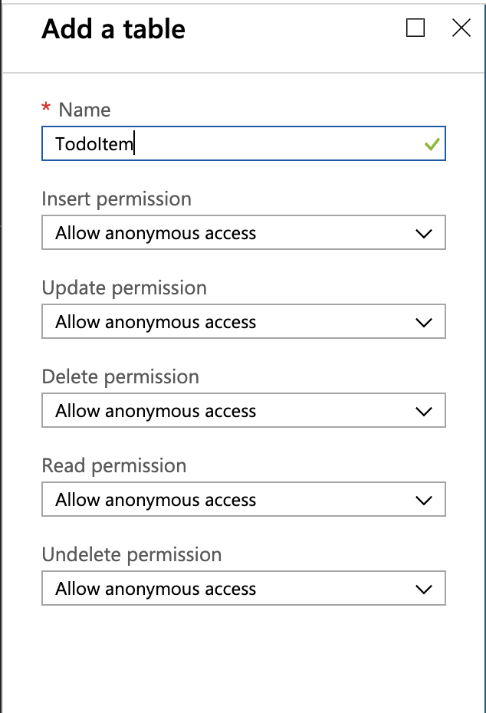
Task: Open the Undelete permission dropdown
Action: 243,588
